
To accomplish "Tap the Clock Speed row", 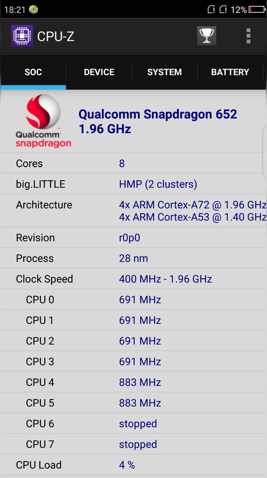I will pyautogui.click(x=133, y=279).
